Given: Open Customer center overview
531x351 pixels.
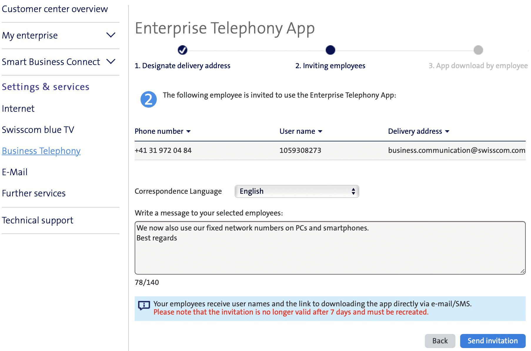Looking at the screenshot, I should coord(55,9).
